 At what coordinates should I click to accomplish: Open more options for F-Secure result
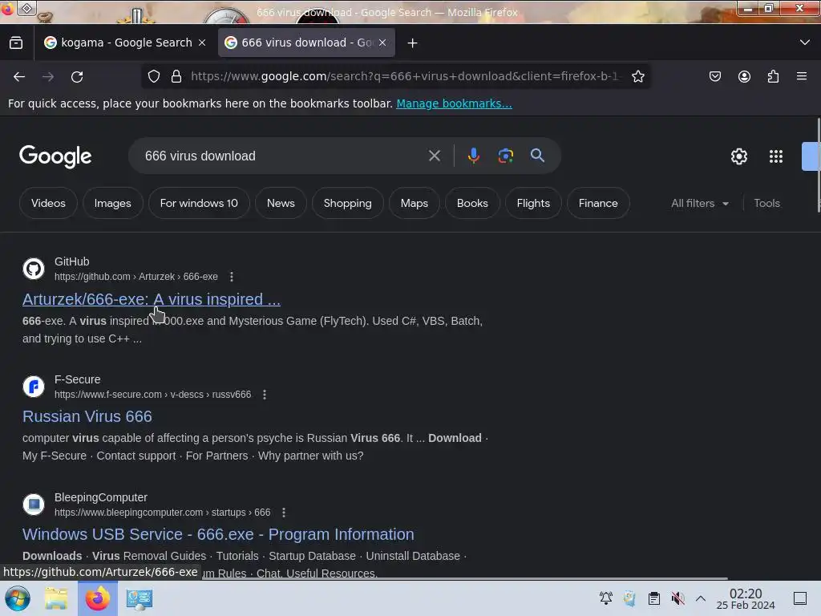[265, 395]
